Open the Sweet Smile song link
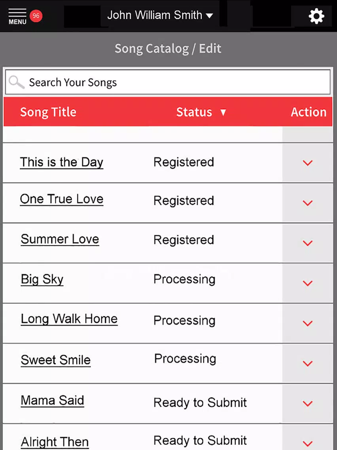The width and height of the screenshot is (337, 450). point(56,360)
